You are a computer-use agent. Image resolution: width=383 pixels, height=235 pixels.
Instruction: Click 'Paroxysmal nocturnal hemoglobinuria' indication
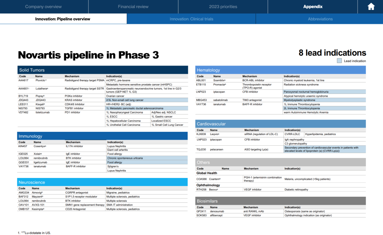coord(306,92)
